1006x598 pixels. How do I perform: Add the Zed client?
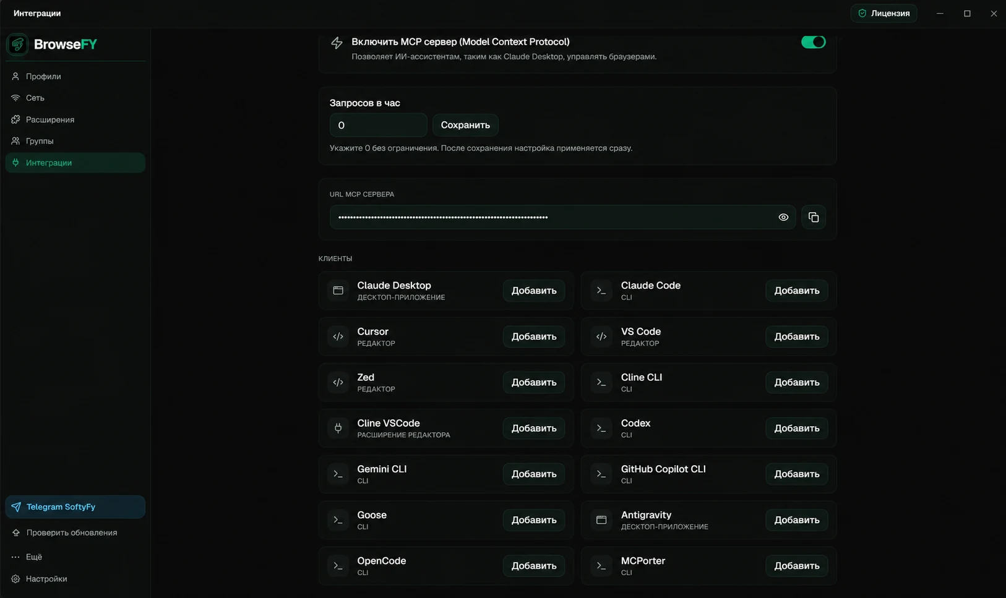534,382
